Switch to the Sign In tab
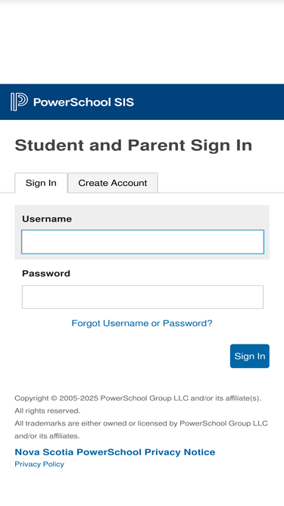The image size is (284, 506). click(x=41, y=183)
